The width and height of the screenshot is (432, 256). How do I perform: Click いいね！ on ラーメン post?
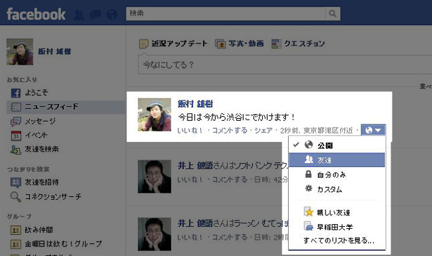tap(190, 237)
